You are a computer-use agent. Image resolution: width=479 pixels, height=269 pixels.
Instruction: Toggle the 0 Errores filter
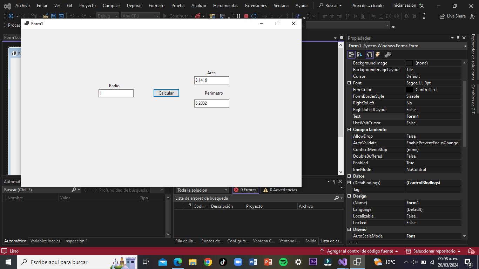(x=245, y=190)
